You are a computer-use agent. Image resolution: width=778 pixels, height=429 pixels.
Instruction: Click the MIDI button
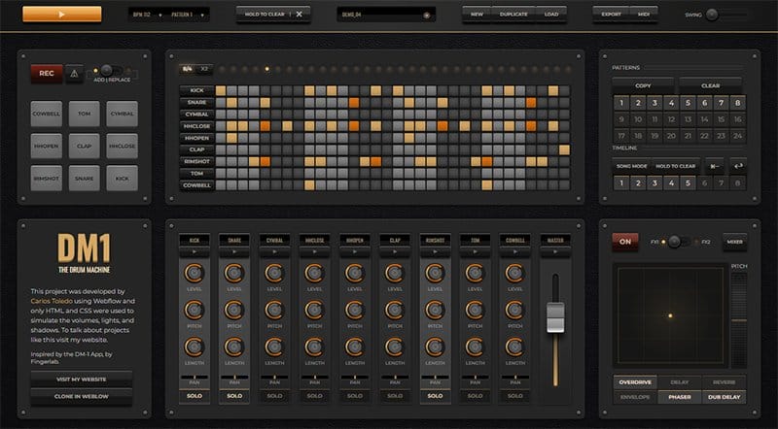click(x=644, y=15)
